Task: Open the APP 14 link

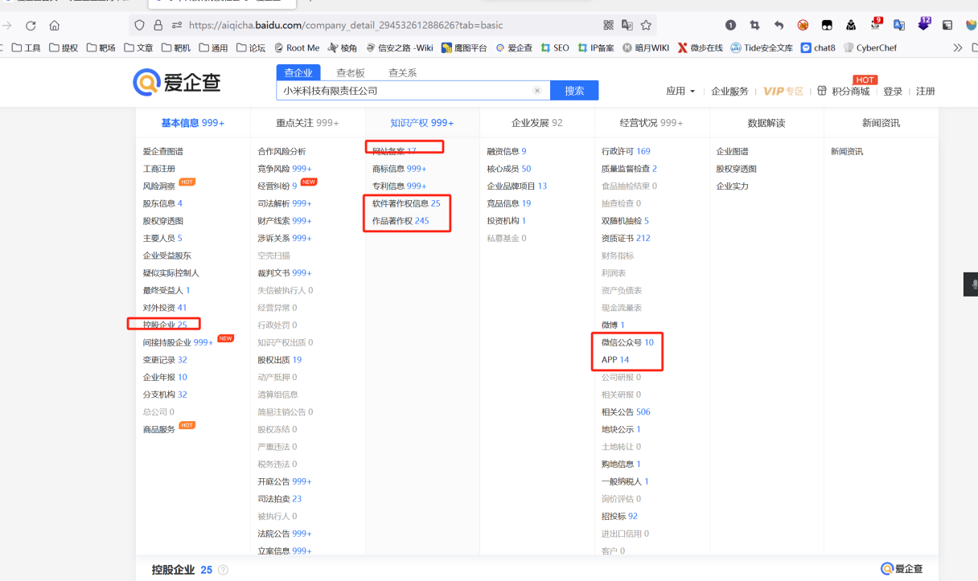Action: (x=615, y=360)
